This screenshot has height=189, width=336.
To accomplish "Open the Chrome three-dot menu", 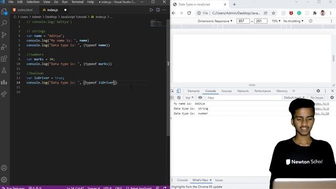I will tap(331, 13).
